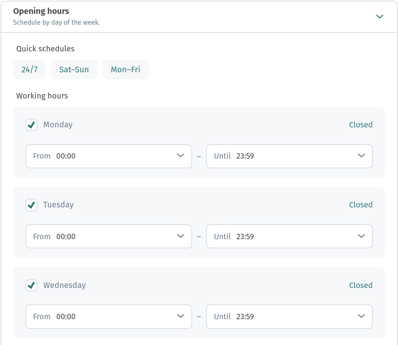398x345 pixels.
Task: Apply the Mon–Fri quick schedule
Action: (x=125, y=70)
